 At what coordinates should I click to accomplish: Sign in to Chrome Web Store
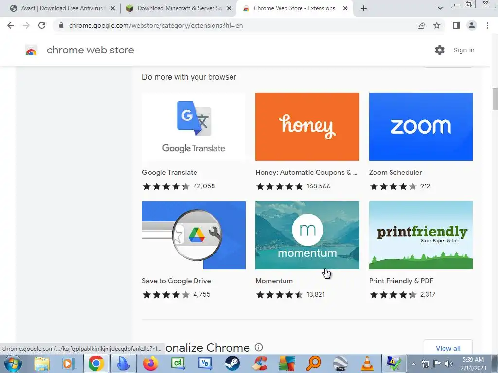pos(463,50)
